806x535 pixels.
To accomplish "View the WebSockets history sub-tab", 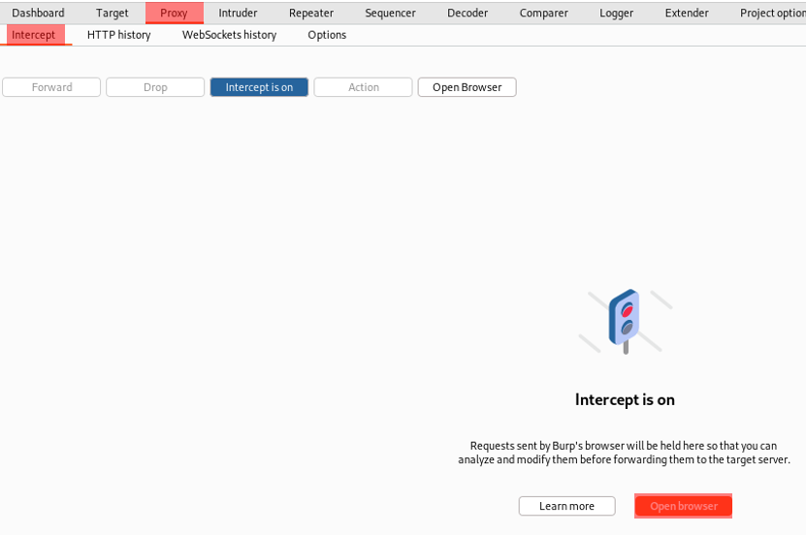I will [229, 35].
